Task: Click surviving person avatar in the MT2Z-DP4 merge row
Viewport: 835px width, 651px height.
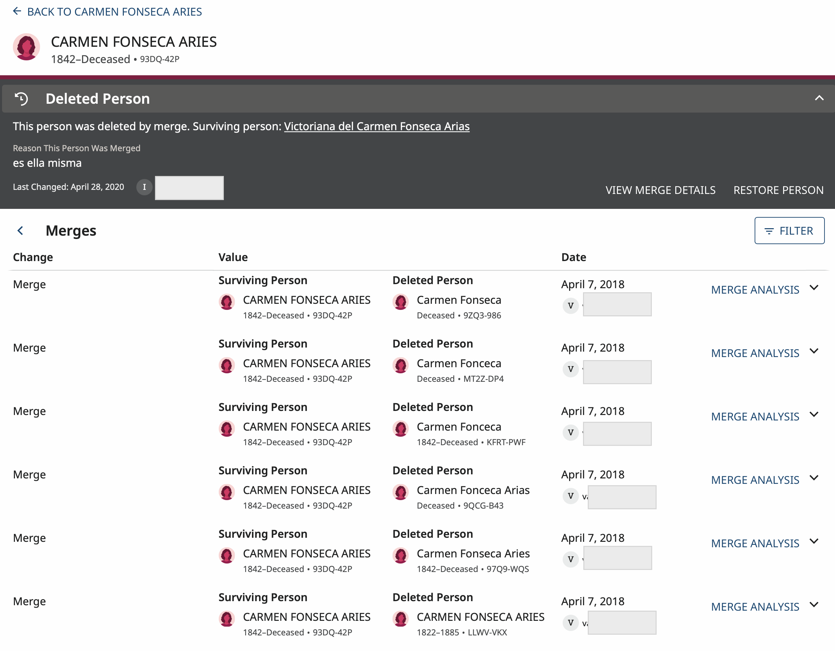Action: 227,365
